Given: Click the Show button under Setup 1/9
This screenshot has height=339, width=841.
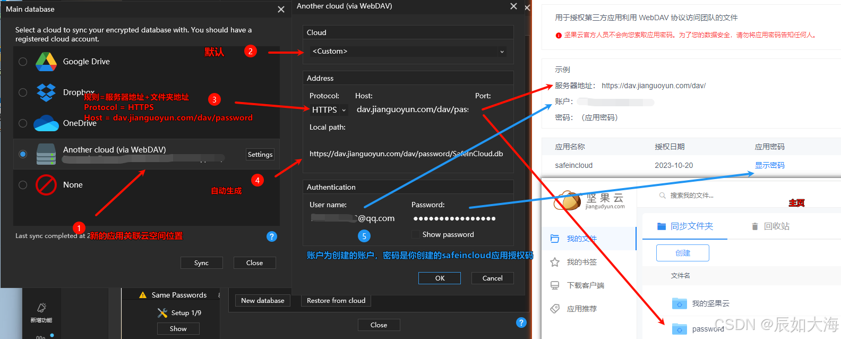Looking at the screenshot, I should (178, 329).
